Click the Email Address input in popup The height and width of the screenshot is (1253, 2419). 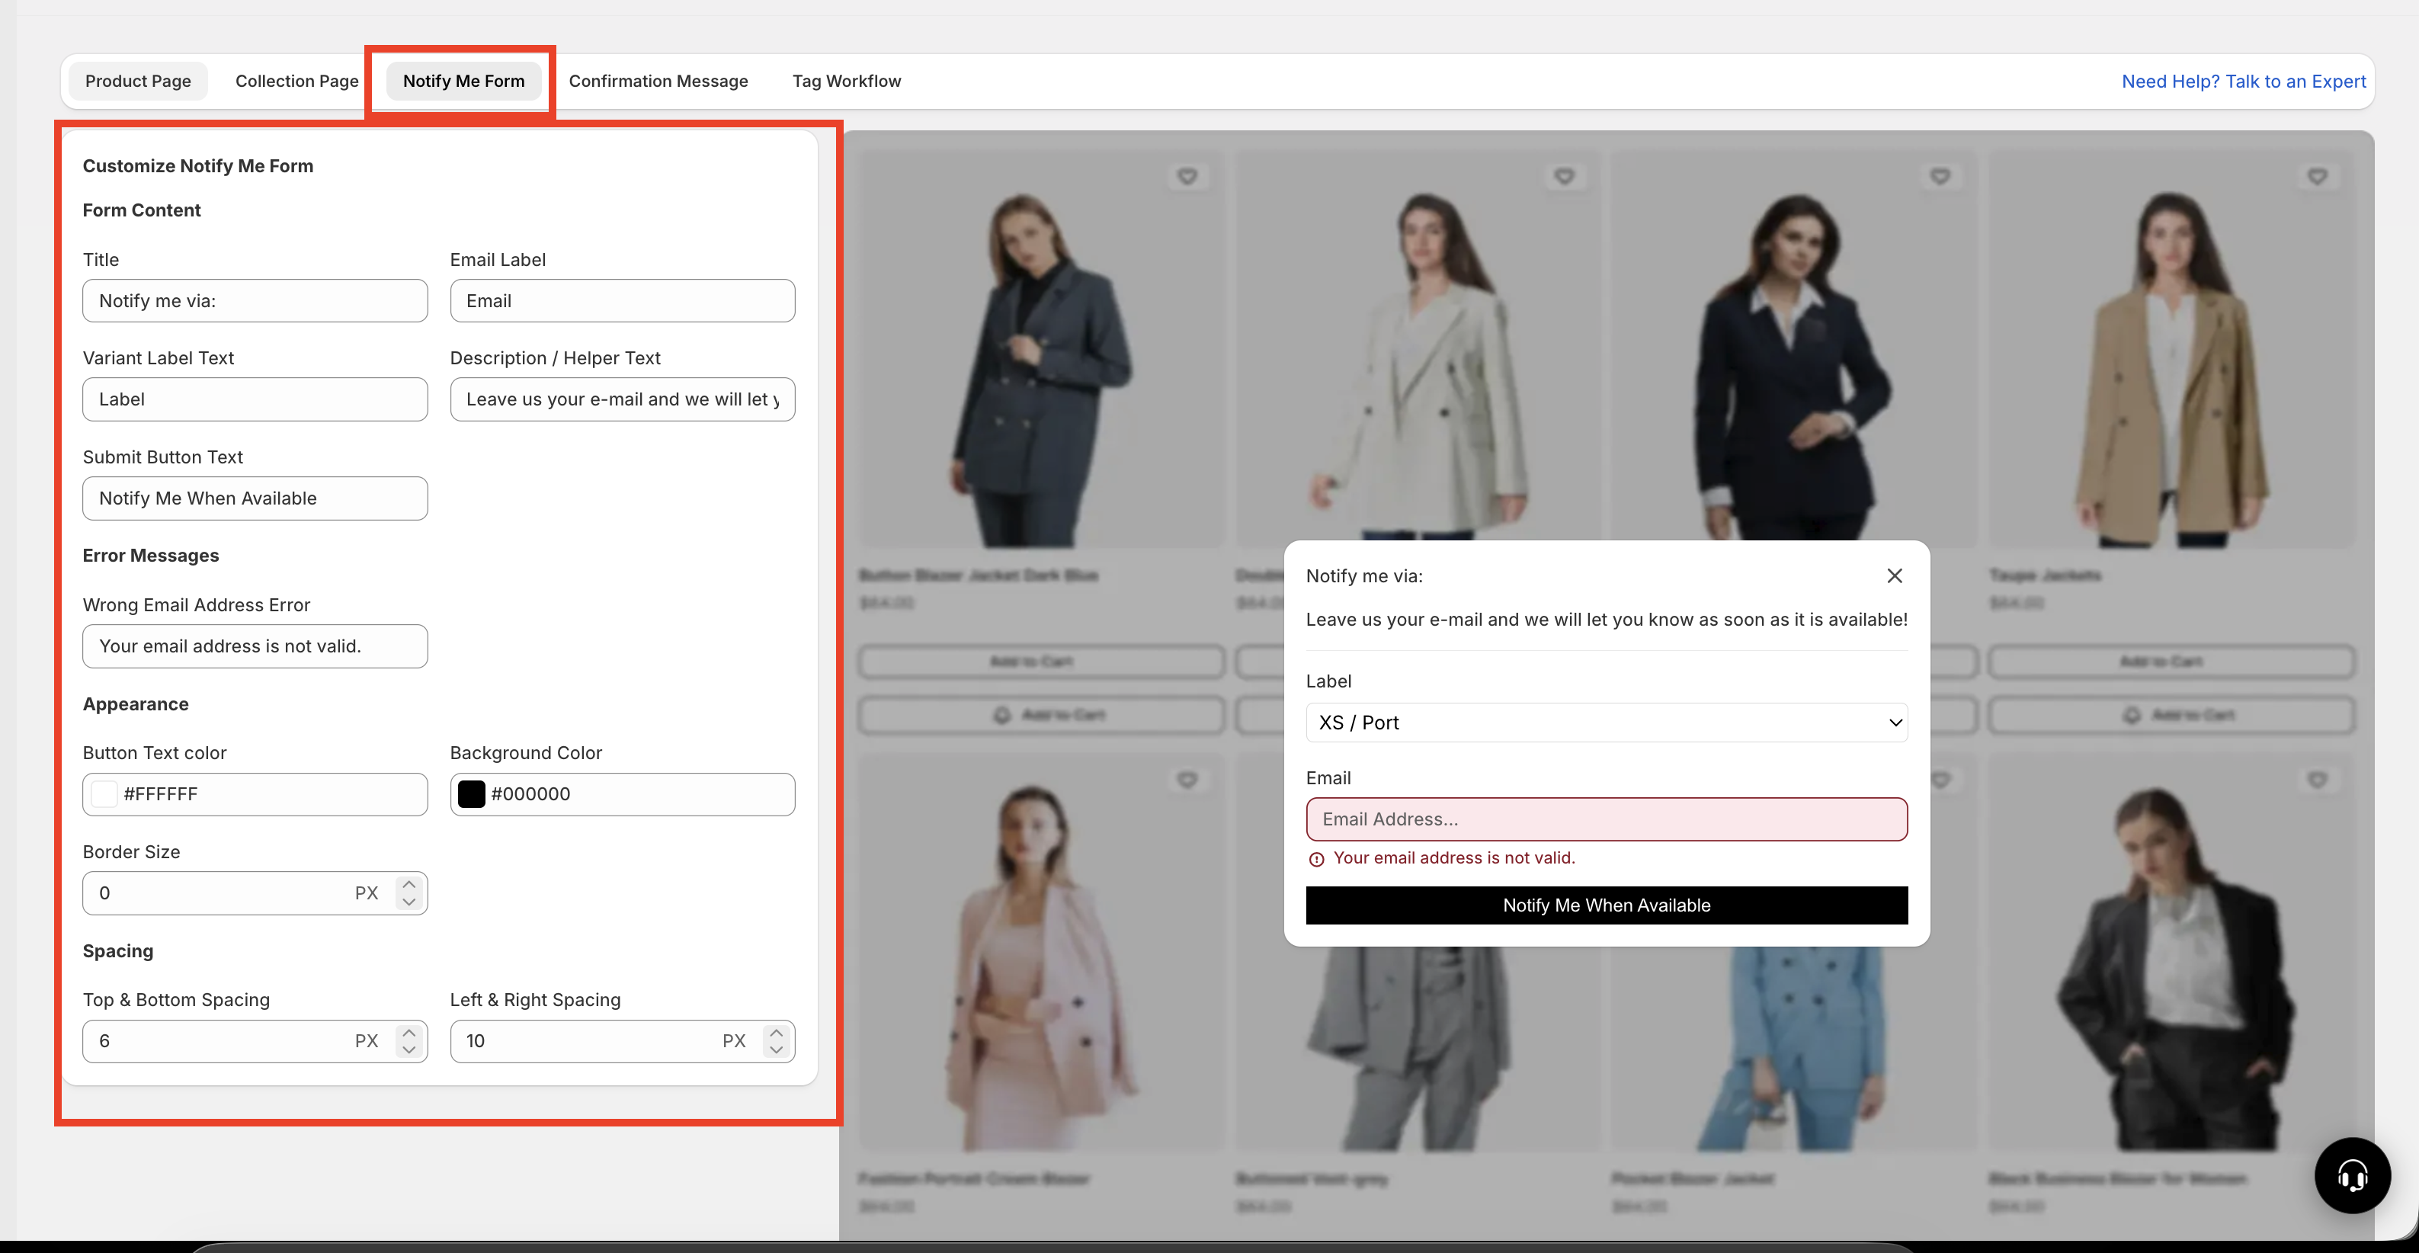[x=1607, y=819]
